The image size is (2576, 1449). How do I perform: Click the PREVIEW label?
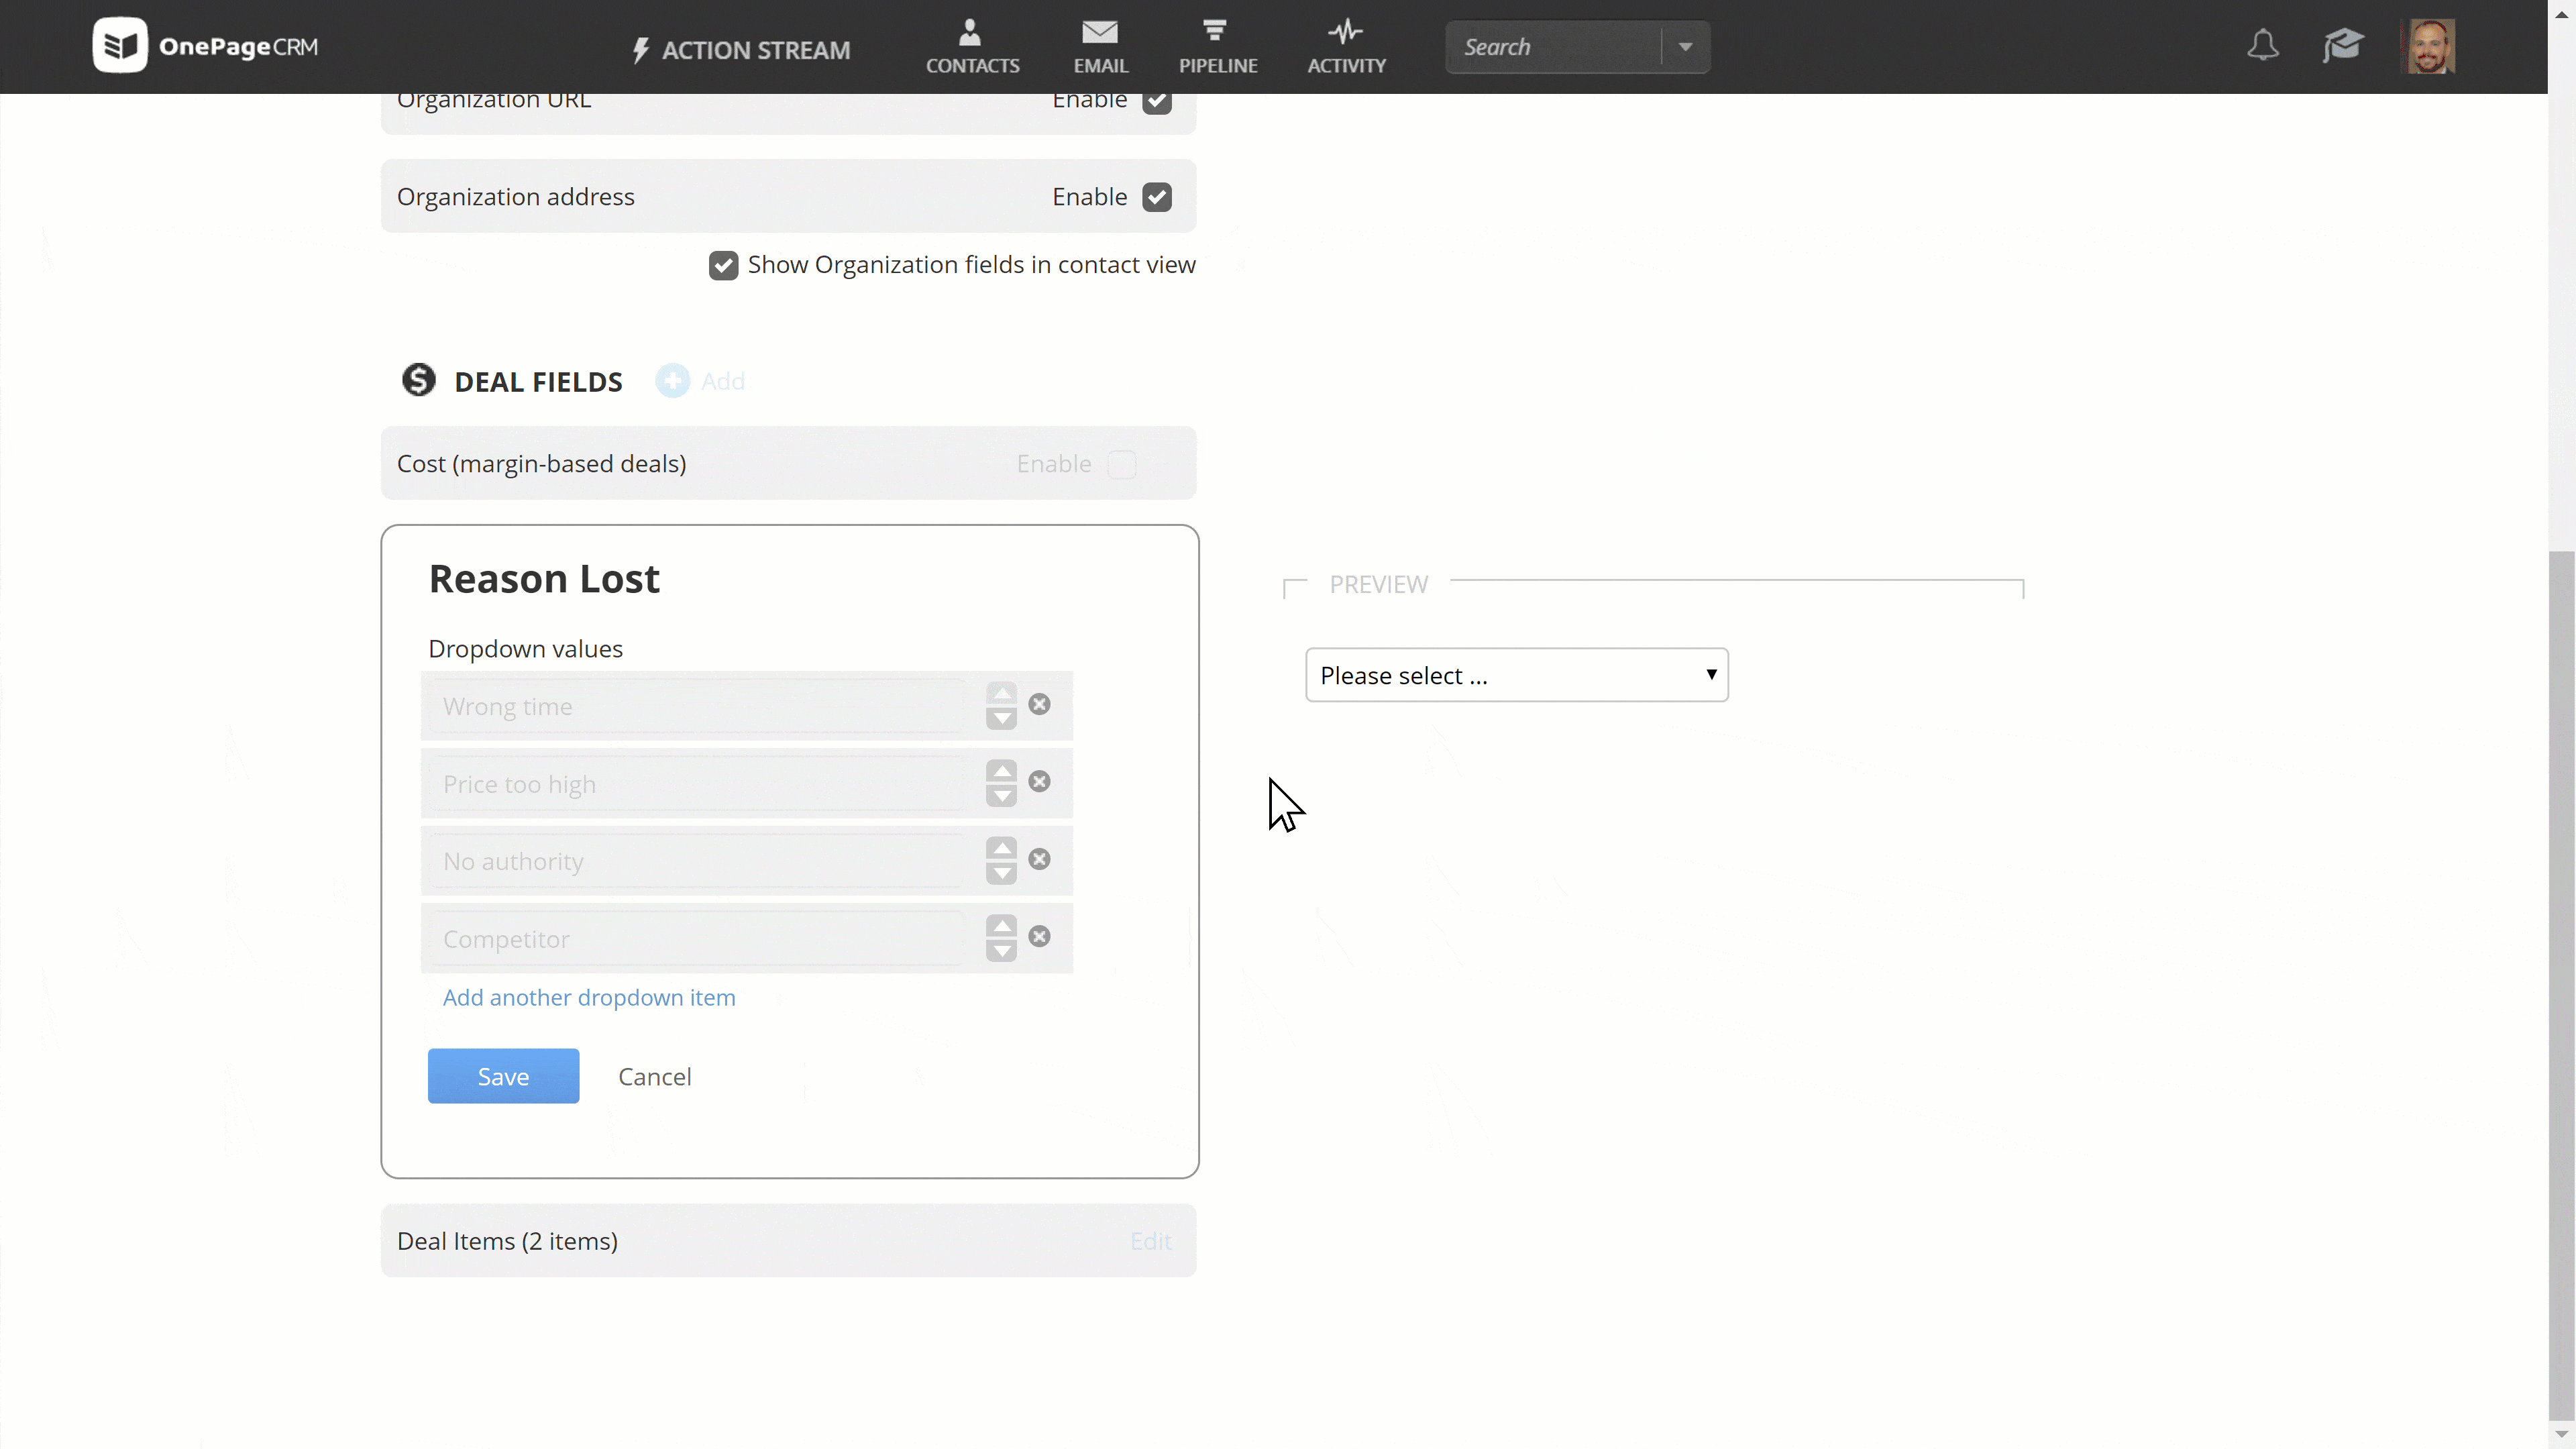[x=1378, y=585]
